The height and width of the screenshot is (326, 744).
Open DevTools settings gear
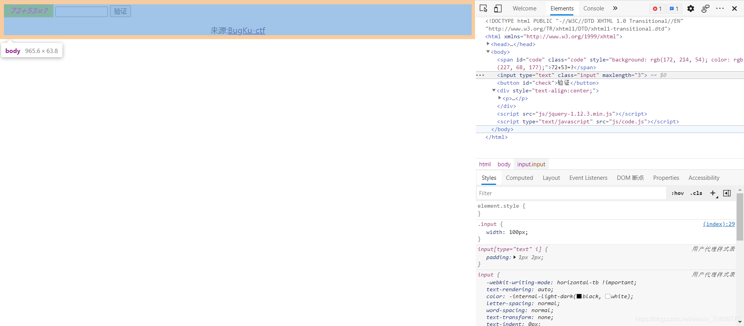[691, 9]
